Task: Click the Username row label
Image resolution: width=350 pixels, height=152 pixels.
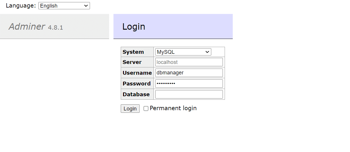Action: click(x=137, y=73)
